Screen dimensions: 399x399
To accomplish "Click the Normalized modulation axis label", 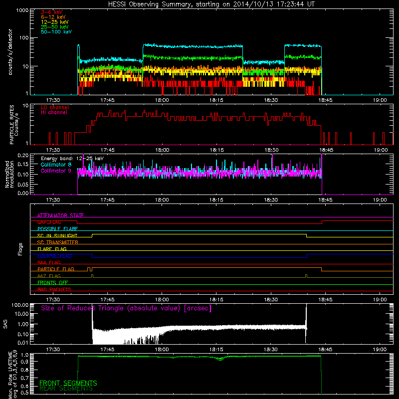I will click(9, 174).
